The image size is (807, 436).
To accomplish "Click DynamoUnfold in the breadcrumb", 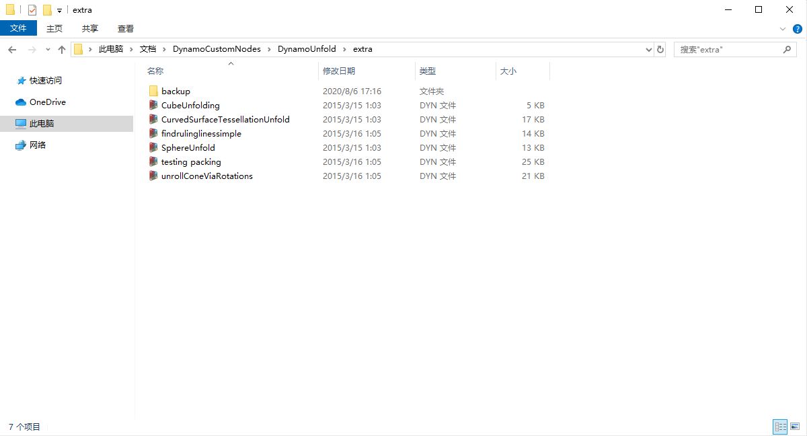I will pos(307,49).
